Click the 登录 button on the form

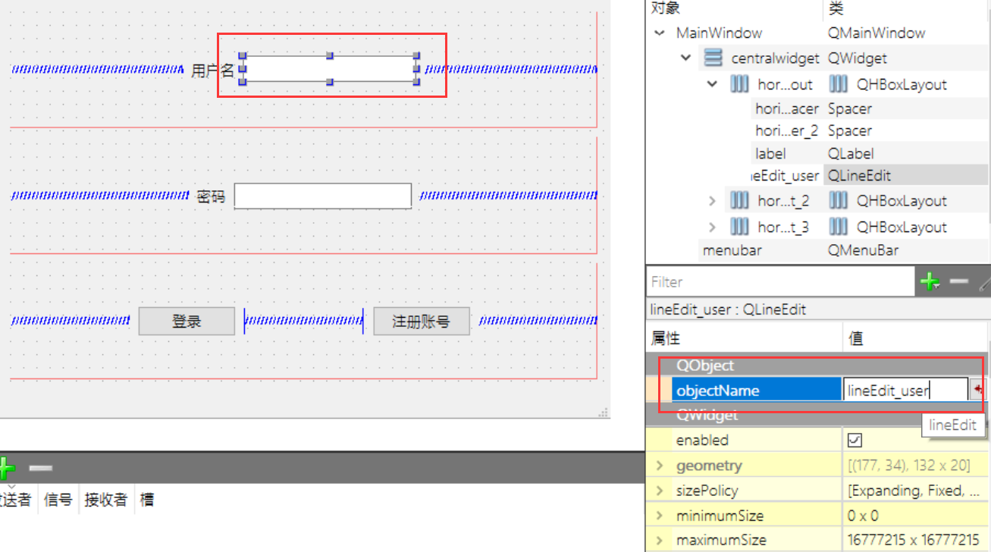coord(187,321)
